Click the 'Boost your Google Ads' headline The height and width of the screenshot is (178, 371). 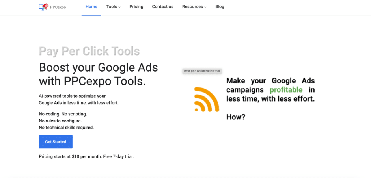pos(98,68)
